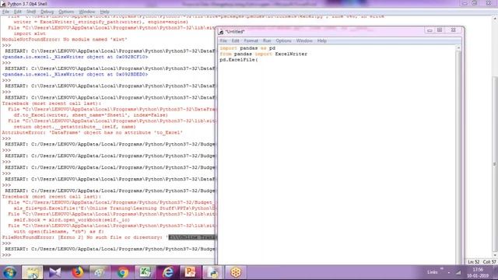Close the Python Shell window
This screenshot has width=498, height=280.
tap(489, 3)
